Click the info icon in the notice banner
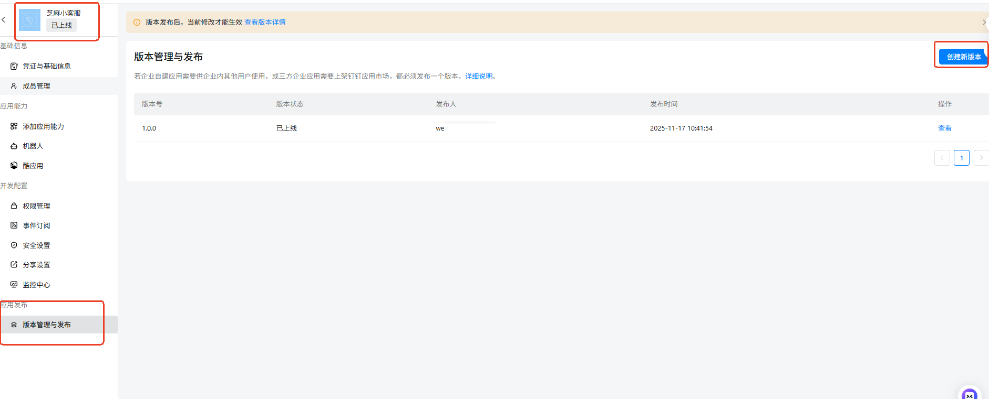The width and height of the screenshot is (989, 399). 137,23
